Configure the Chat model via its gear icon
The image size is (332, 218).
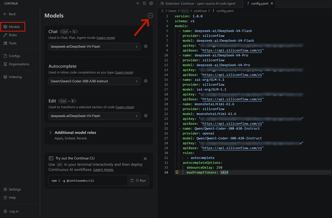point(146,46)
